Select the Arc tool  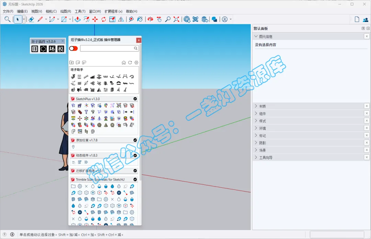pos(52,20)
